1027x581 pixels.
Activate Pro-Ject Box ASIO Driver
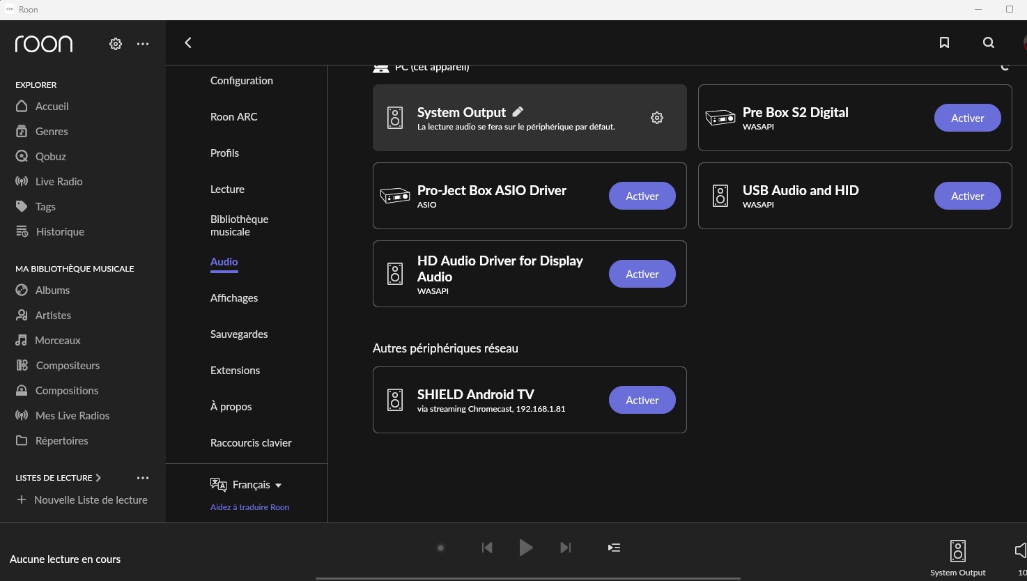pyautogui.click(x=642, y=196)
